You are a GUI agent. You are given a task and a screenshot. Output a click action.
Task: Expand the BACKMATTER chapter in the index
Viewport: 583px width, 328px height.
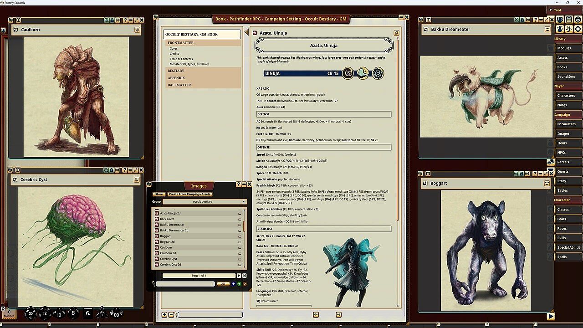[x=203, y=85]
